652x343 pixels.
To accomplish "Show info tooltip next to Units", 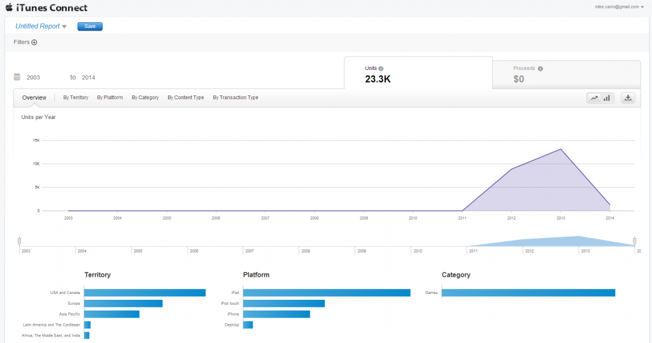I will pos(381,69).
